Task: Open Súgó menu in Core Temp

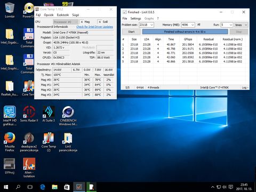Action: (75, 15)
